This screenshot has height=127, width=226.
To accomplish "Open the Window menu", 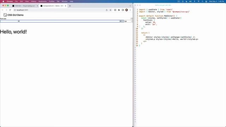I will click(x=64, y=1).
